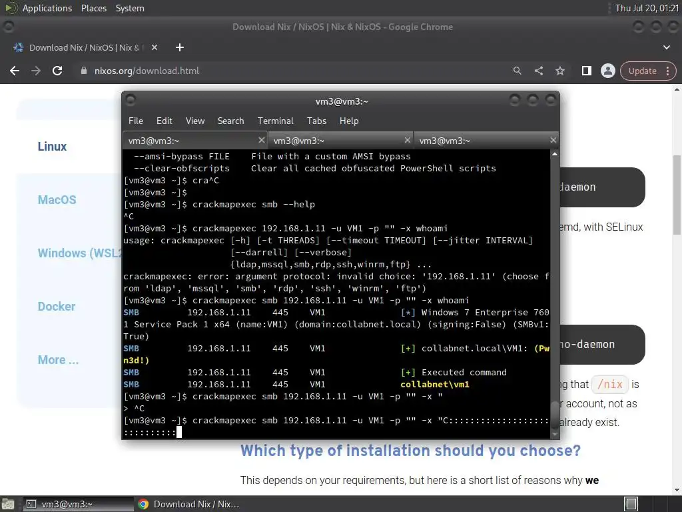Click the /nix code label
682x512 pixels.
click(x=610, y=385)
